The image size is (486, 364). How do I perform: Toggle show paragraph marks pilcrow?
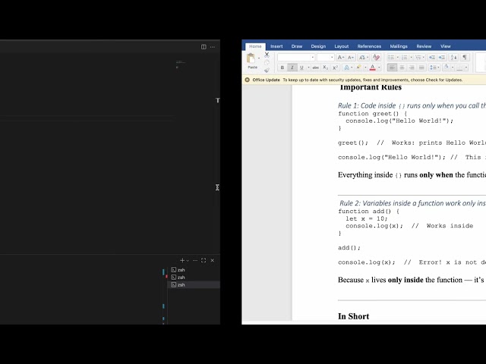[465, 58]
